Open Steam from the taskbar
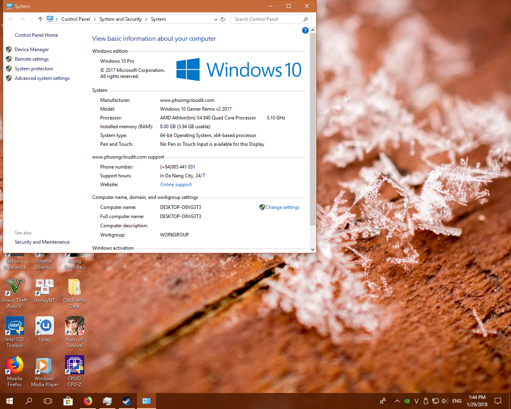This screenshot has width=511, height=409. [127, 401]
